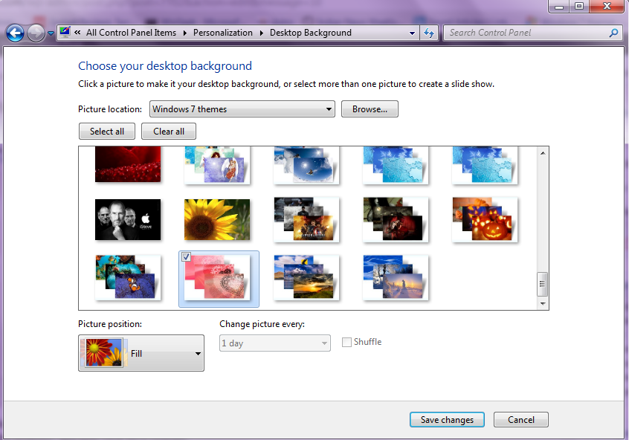The image size is (629, 440).
Task: Click the scrollbar up arrow
Action: [543, 153]
